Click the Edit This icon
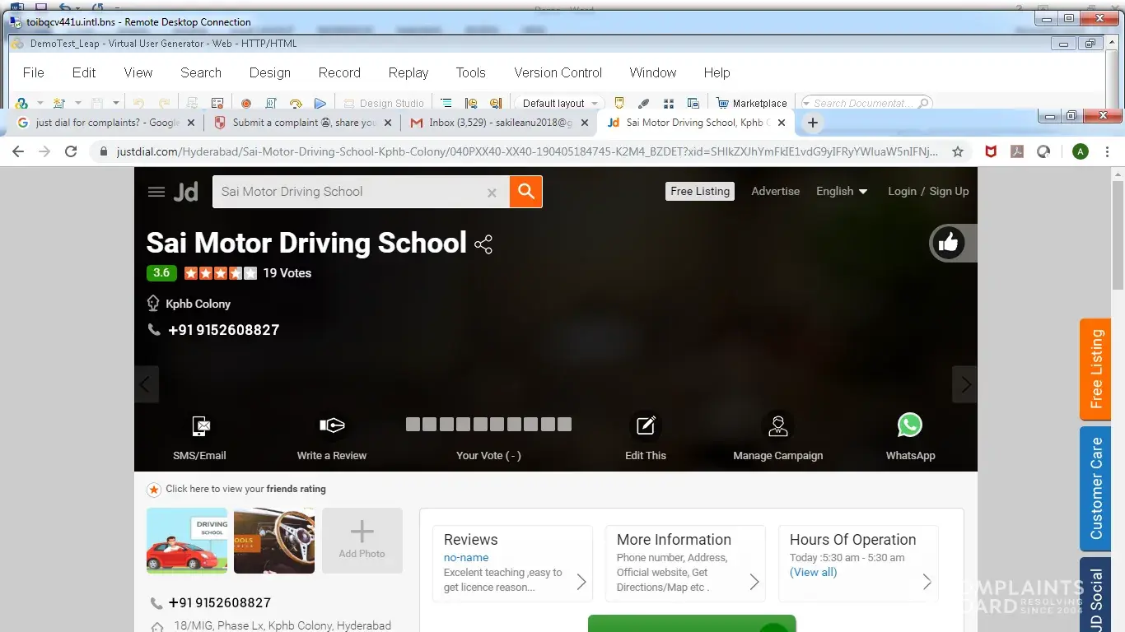The height and width of the screenshot is (632, 1125). point(645,425)
